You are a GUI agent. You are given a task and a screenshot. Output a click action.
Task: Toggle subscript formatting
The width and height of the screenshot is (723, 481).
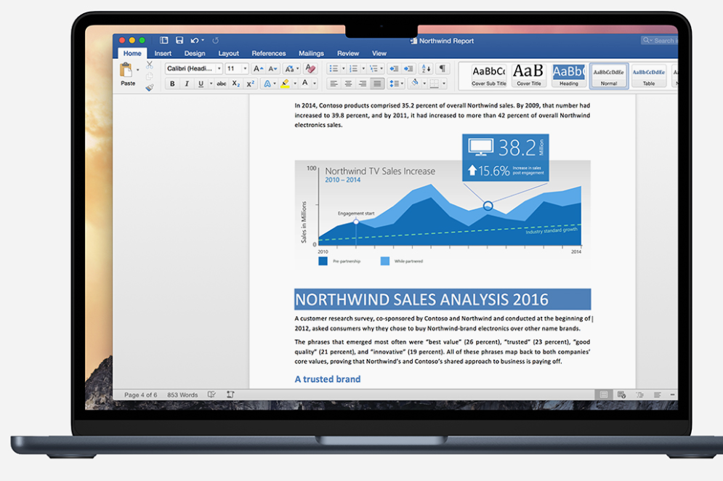coord(235,84)
